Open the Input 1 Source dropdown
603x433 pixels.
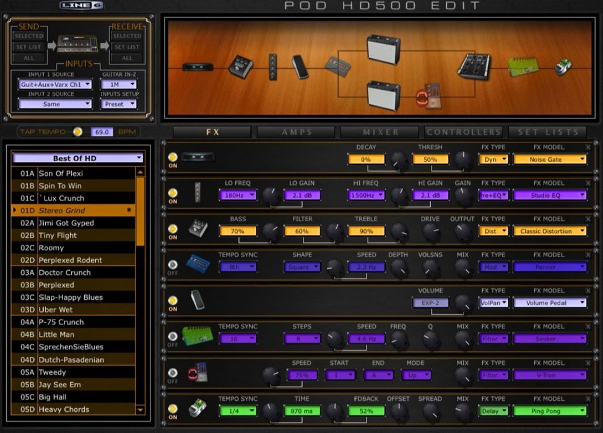click(55, 84)
